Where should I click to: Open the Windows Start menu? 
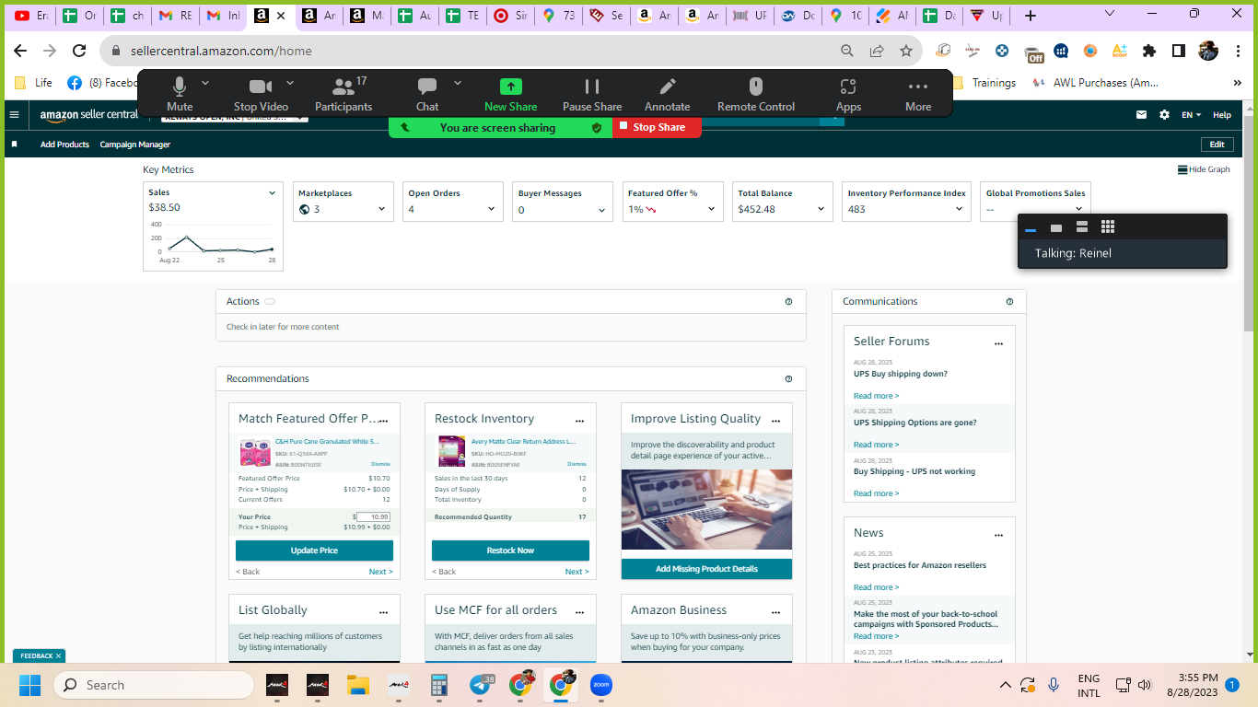tap(29, 685)
